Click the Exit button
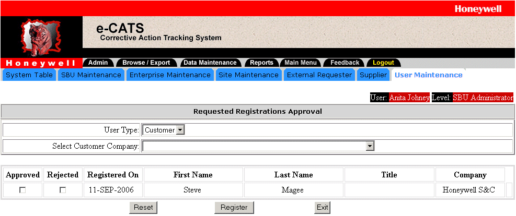 click(x=323, y=208)
